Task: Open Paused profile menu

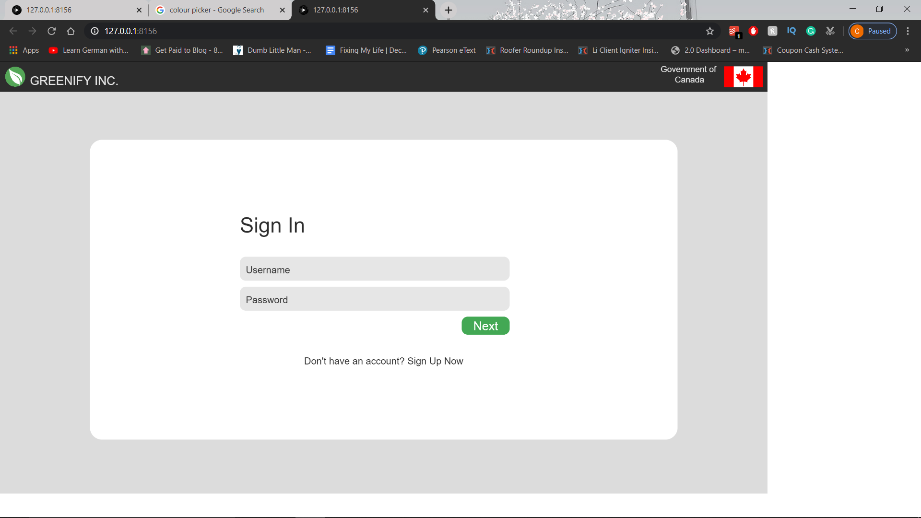Action: pyautogui.click(x=873, y=31)
